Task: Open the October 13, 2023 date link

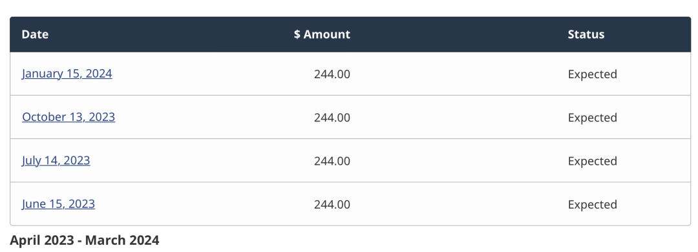Action: pyautogui.click(x=69, y=117)
